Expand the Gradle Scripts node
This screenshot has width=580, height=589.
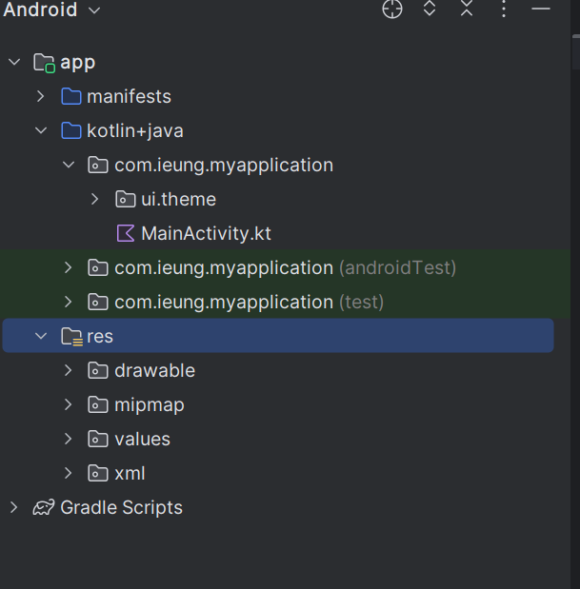(13, 507)
